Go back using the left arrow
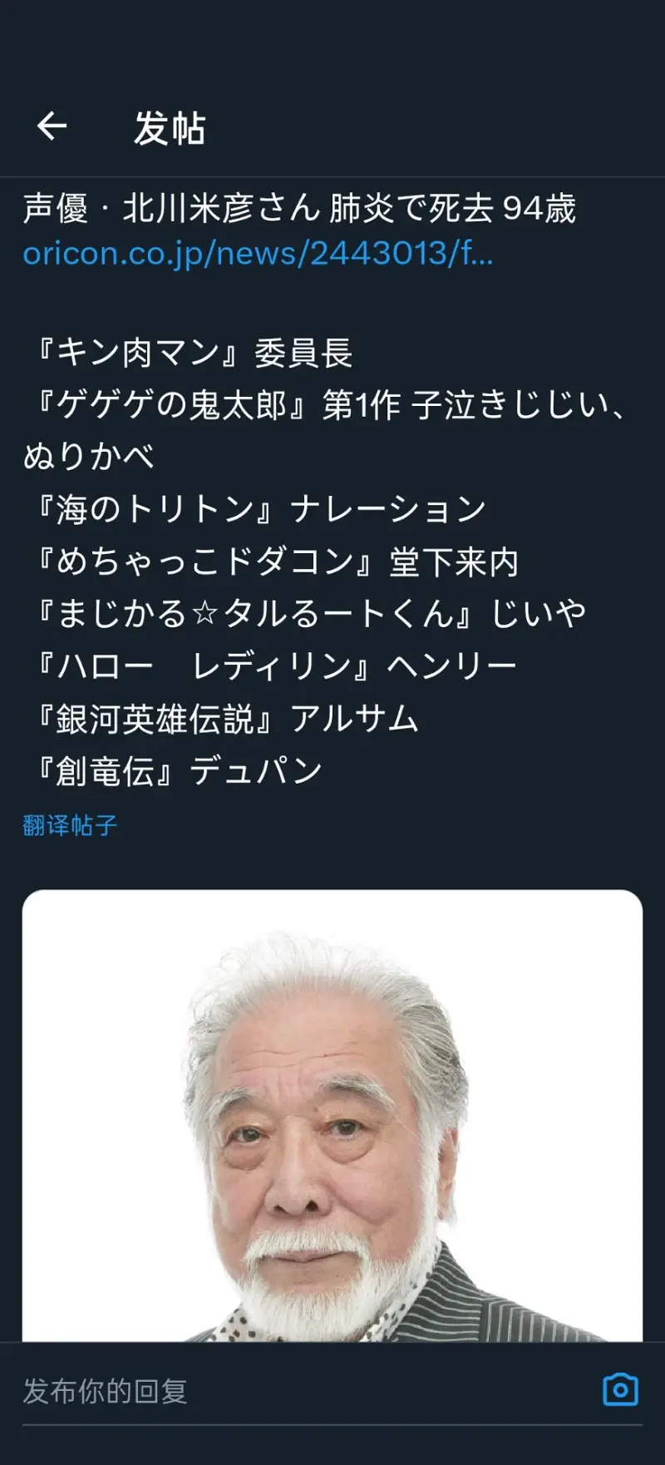Image resolution: width=665 pixels, height=1465 pixels. click(x=52, y=126)
